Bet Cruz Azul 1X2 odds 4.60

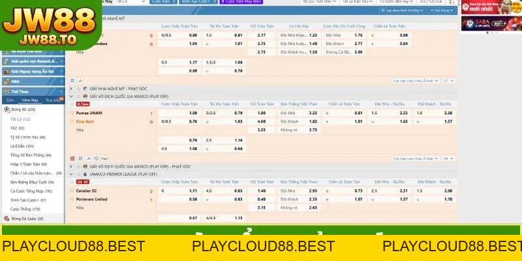pyautogui.click(x=262, y=121)
